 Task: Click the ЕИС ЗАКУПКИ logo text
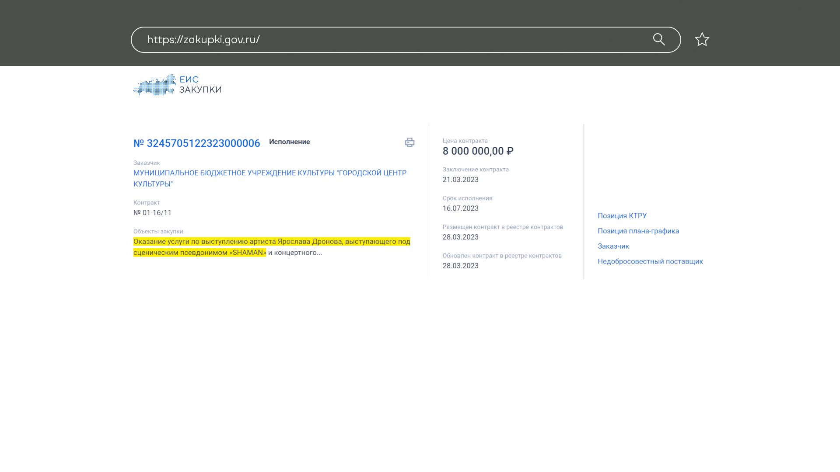coord(200,85)
